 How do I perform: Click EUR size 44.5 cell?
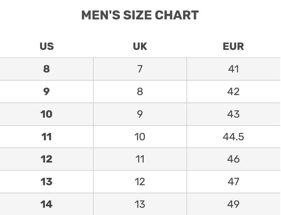pyautogui.click(x=233, y=137)
